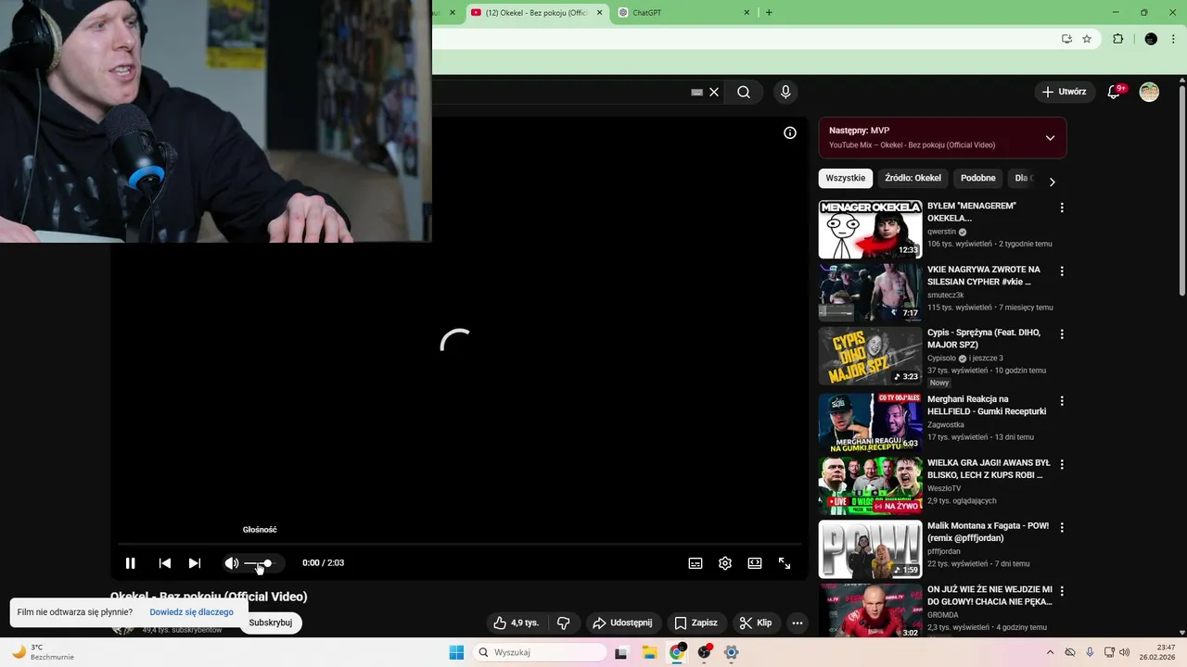Dislike the video with thumbs-down
The width and height of the screenshot is (1187, 667).
tap(563, 623)
